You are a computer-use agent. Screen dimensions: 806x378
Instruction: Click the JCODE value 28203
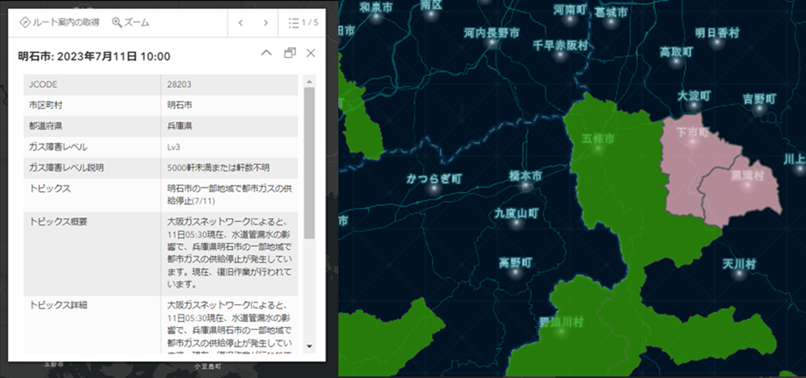[179, 84]
